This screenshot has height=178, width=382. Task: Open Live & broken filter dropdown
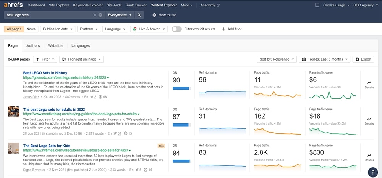[x=149, y=29]
